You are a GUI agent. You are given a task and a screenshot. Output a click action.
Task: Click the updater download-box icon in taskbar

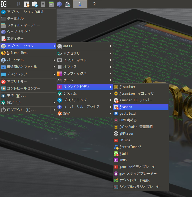pos(35,4)
